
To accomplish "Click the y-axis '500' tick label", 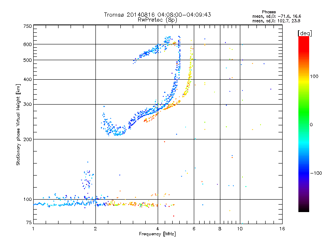I will (x=27, y=60).
